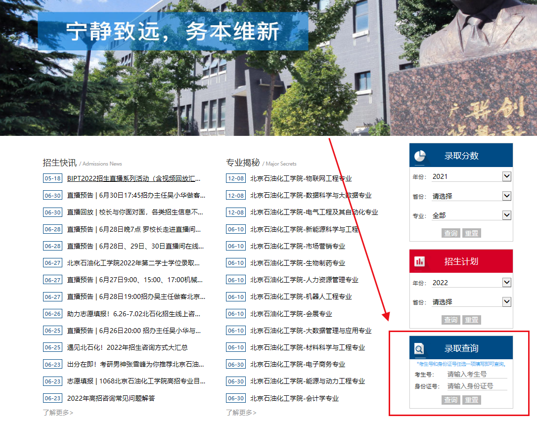Viewport: 537px width, 421px height.
Task: Click the magnifier icon beside 录取查询
Action: point(419,349)
